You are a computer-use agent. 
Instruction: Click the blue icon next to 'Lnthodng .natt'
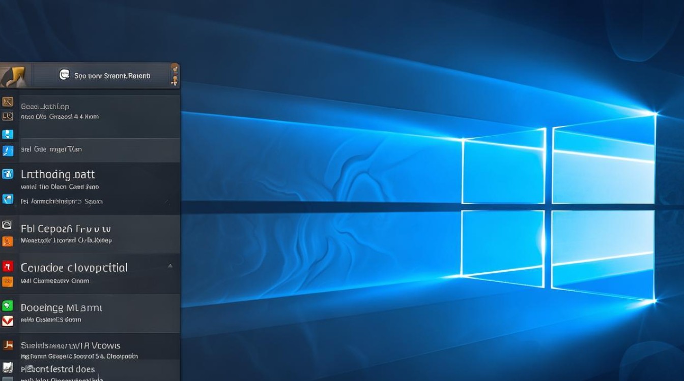pyautogui.click(x=7, y=174)
